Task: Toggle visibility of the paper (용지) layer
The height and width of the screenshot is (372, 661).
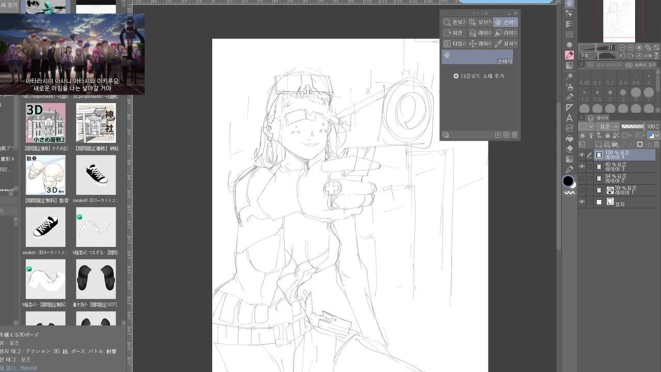Action: pyautogui.click(x=582, y=202)
